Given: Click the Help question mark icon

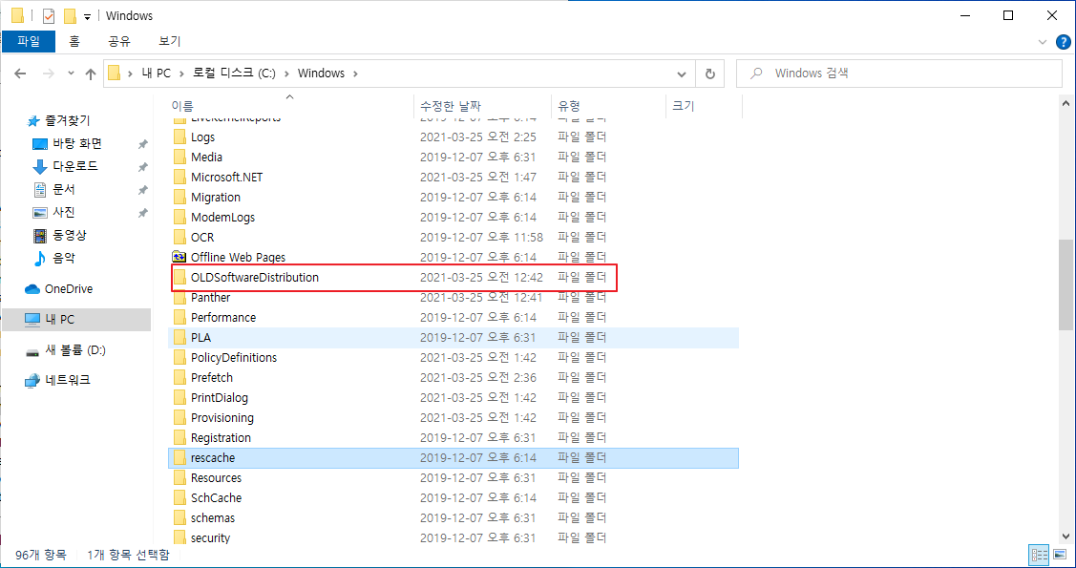Looking at the screenshot, I should pyautogui.click(x=1063, y=41).
